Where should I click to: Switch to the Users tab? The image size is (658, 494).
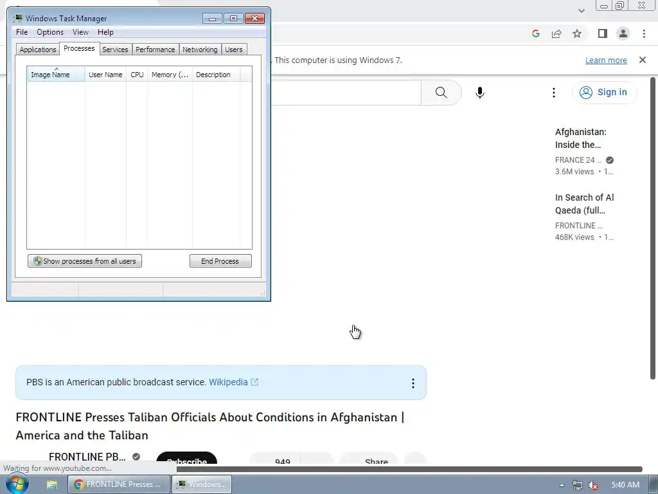pyautogui.click(x=234, y=50)
